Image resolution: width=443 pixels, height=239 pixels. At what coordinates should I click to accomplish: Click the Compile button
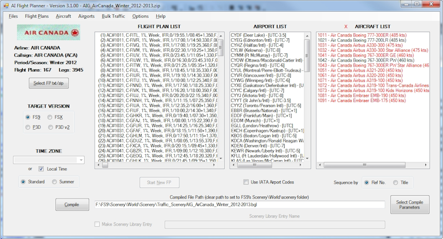[x=72, y=205]
